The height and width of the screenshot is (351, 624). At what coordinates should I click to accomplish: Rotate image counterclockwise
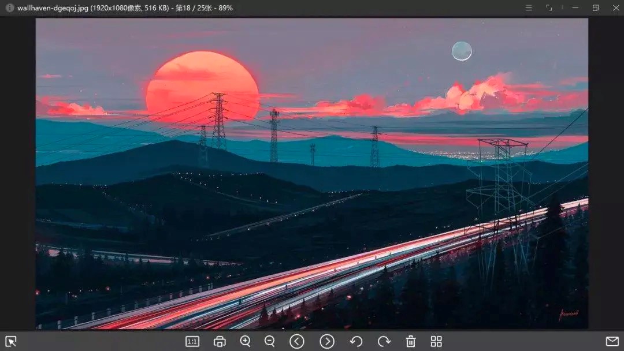(356, 341)
